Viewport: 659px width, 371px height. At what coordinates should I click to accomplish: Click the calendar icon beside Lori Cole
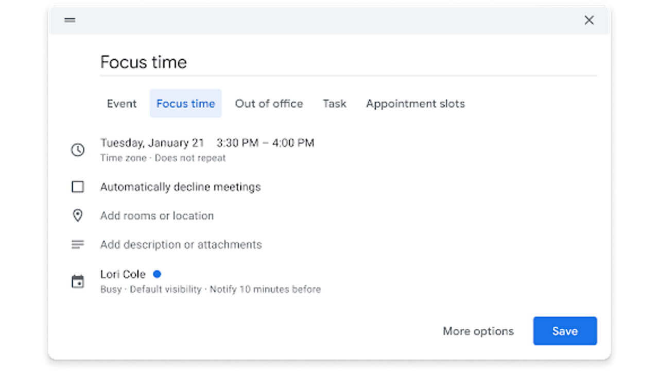coord(78,281)
